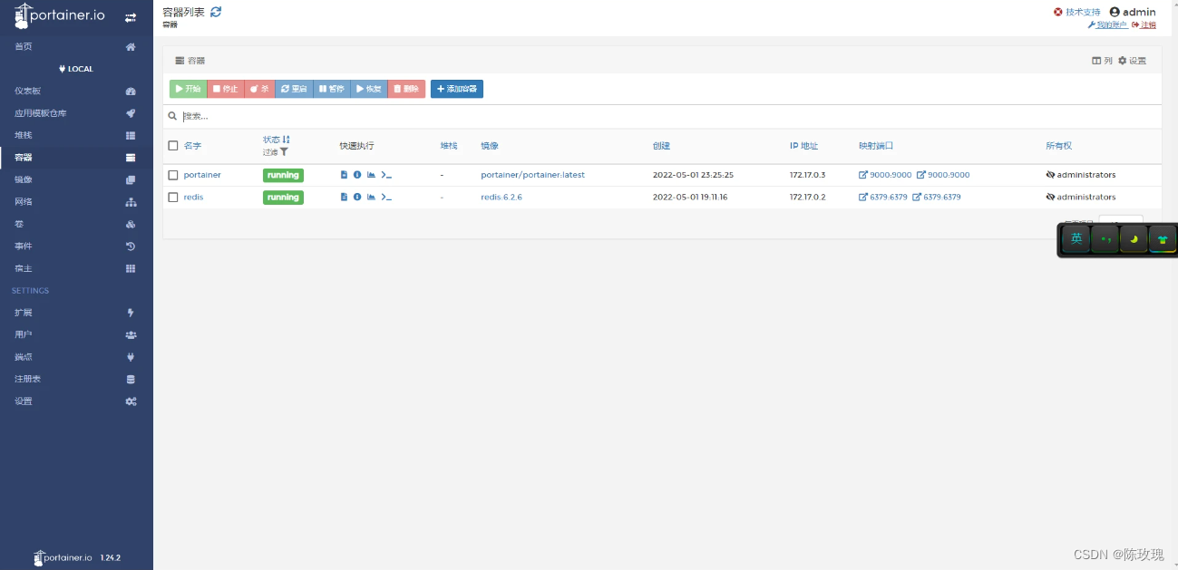Image resolution: width=1178 pixels, height=570 pixels.
Task: Open the table 设置 gear menu
Action: (x=1132, y=61)
